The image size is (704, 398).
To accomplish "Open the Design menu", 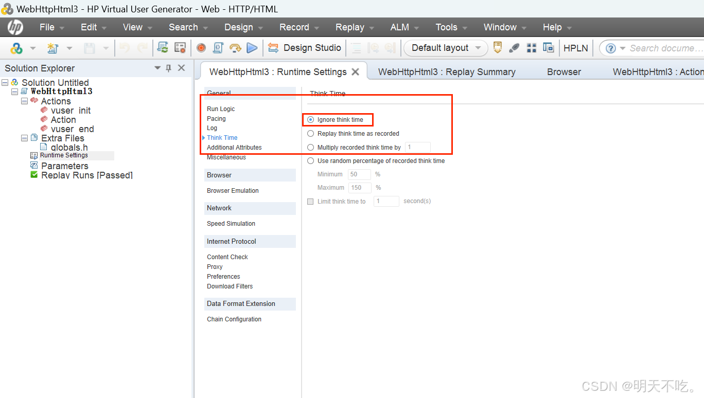I will [x=243, y=27].
